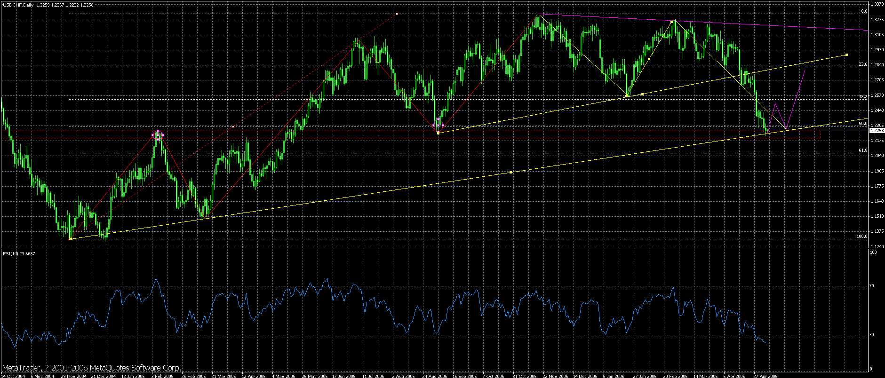Click the 1.1640 price axis label
The width and height of the screenshot is (885, 378).
click(877, 201)
